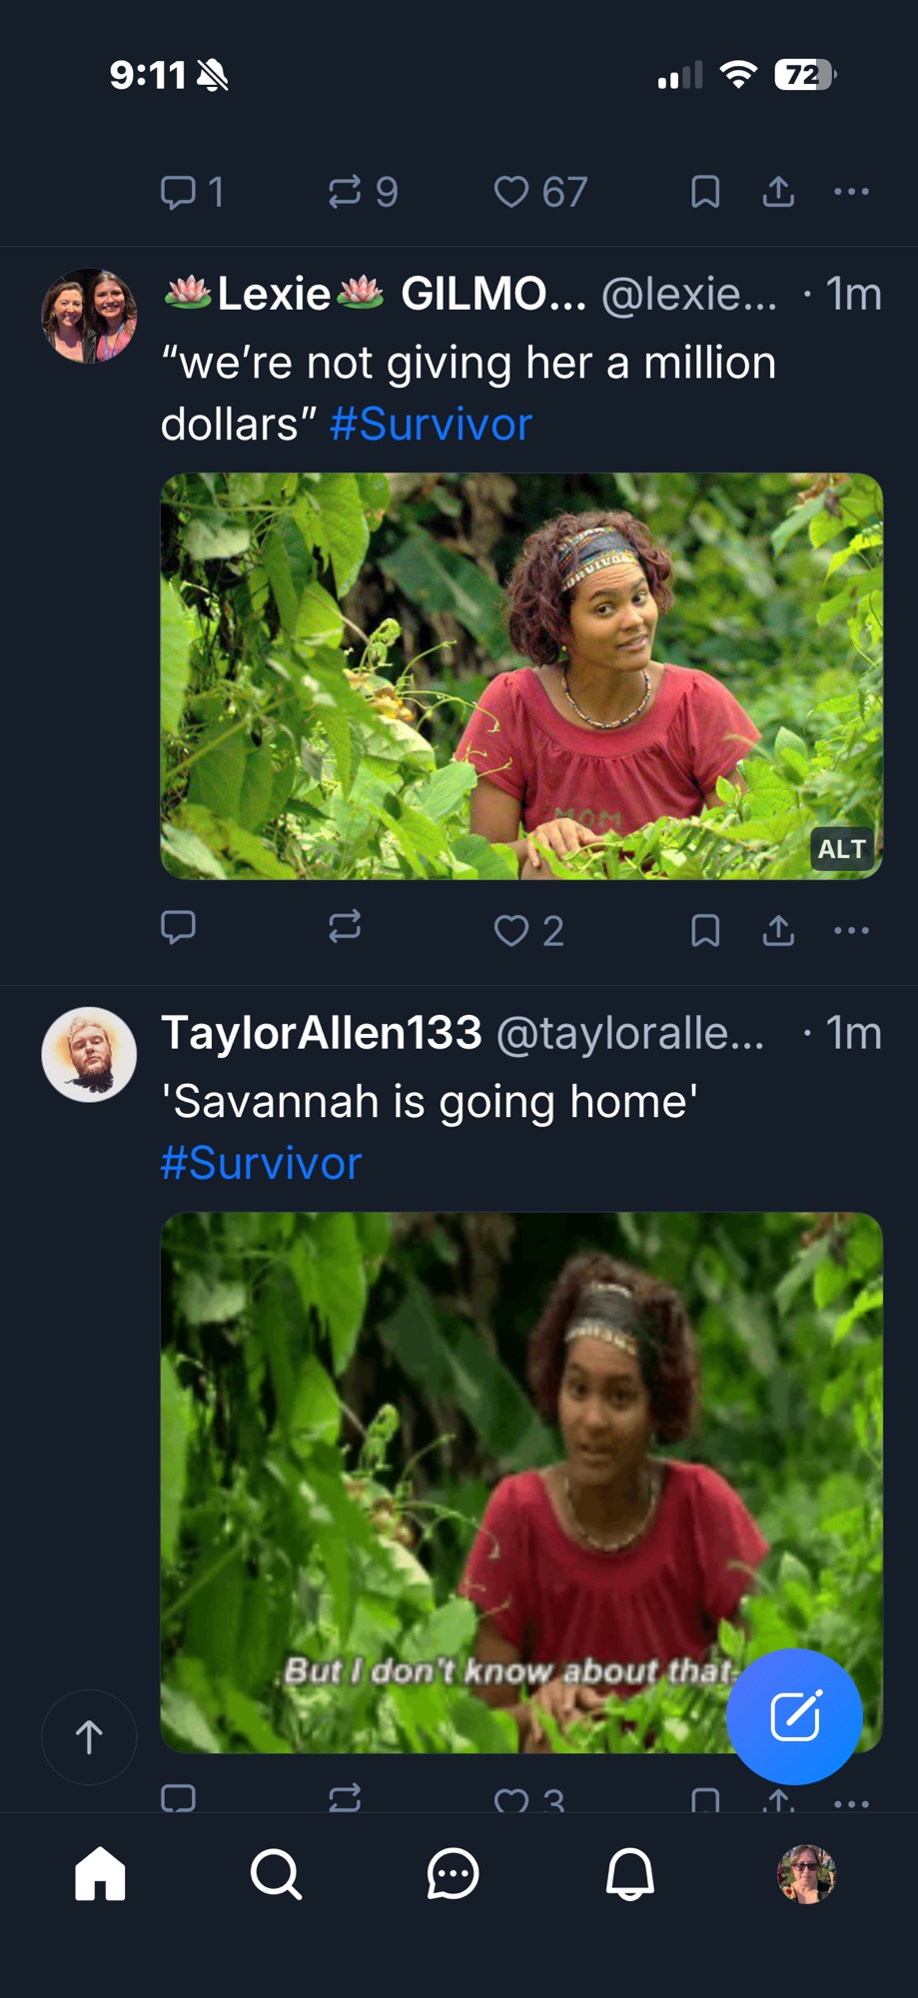918x1998 pixels.
Task: Open #Survivor hashtag in Lexie's post
Action: tap(431, 424)
